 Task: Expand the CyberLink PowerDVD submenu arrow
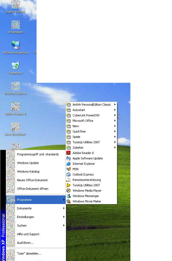(115, 115)
